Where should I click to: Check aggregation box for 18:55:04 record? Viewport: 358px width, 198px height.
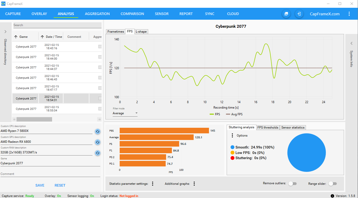click(100, 109)
